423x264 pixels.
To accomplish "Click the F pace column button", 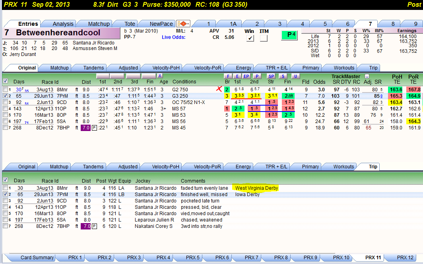I will click(x=228, y=76).
